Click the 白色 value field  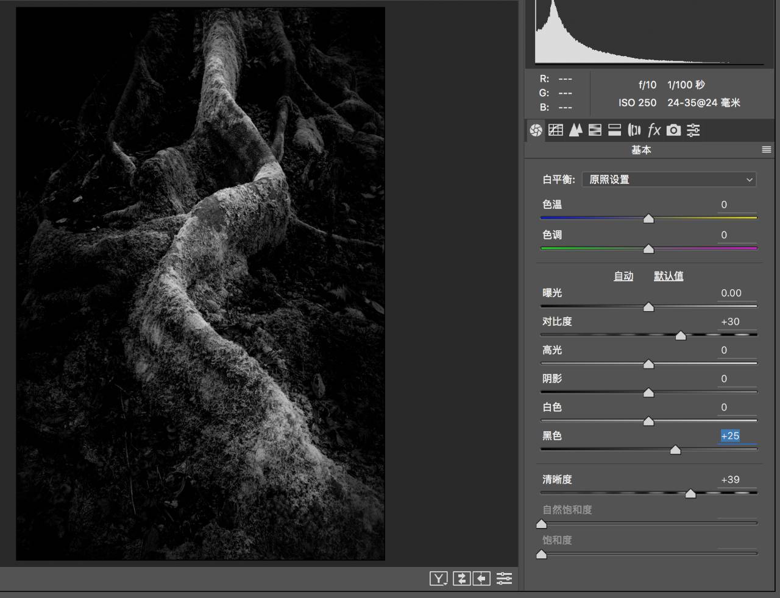click(737, 408)
